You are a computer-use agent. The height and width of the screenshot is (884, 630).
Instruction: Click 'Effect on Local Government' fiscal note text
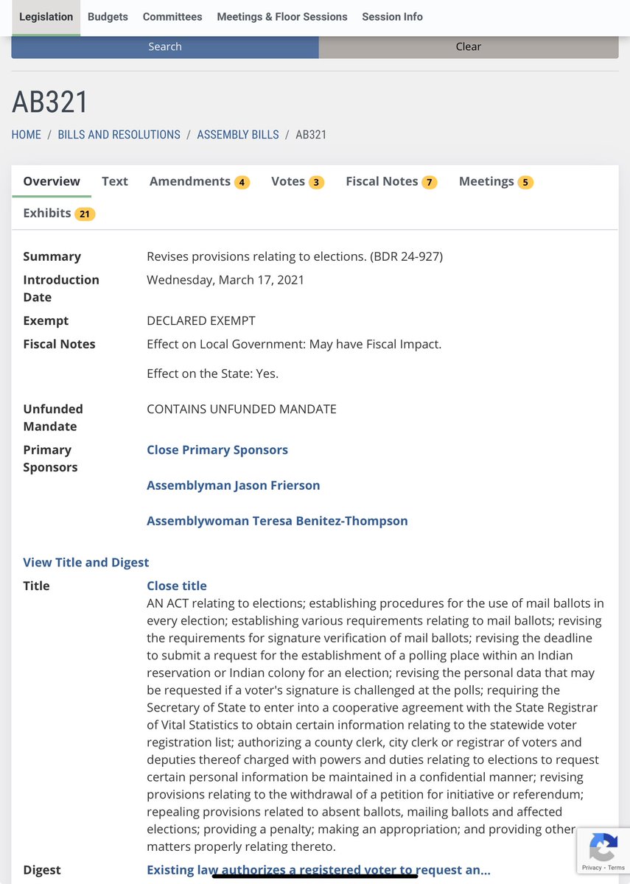point(294,344)
